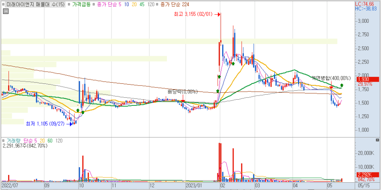
Task: Toggle the square before 종가 단순 5
Action: point(94,4)
